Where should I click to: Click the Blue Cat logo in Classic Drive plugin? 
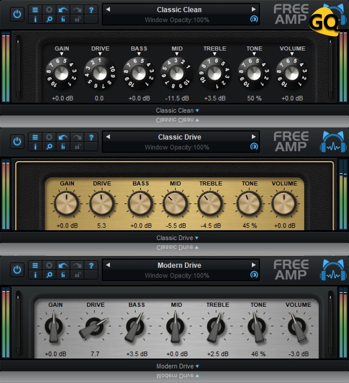333,142
